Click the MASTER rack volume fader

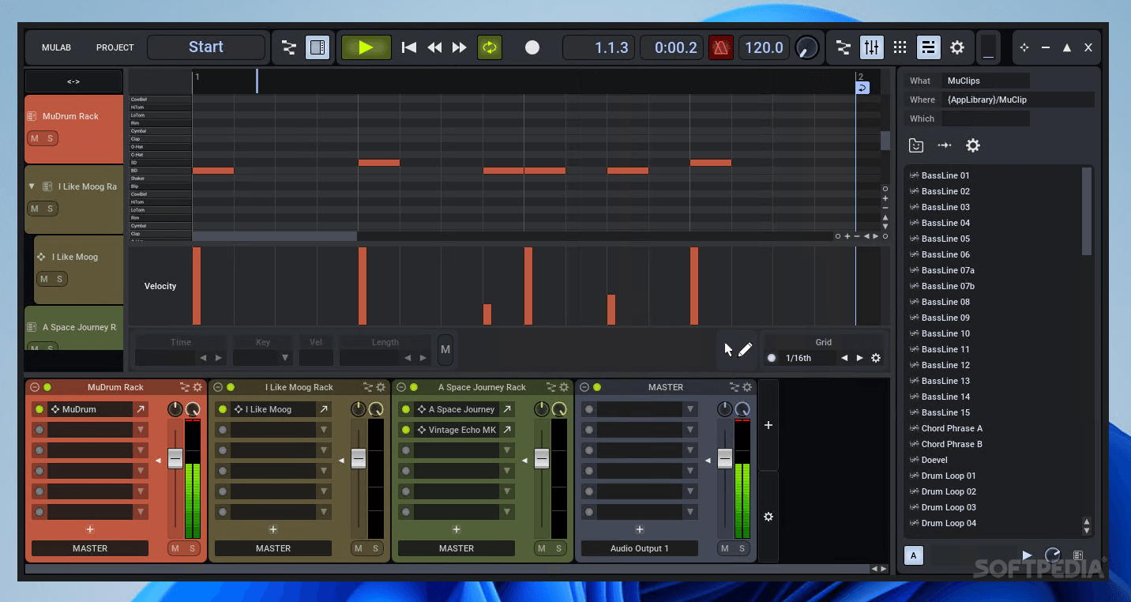[x=725, y=458]
